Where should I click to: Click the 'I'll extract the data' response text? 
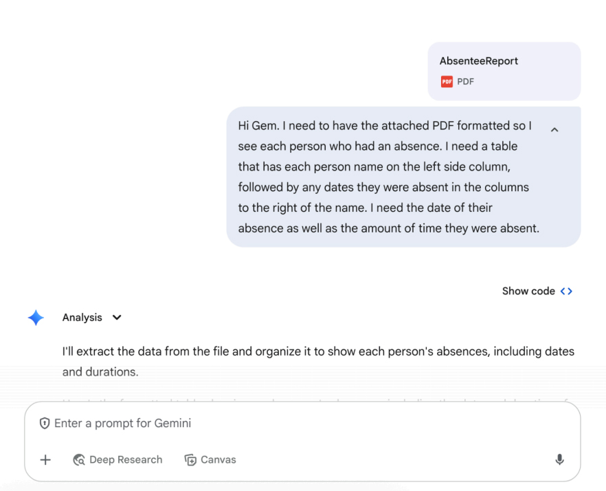318,362
